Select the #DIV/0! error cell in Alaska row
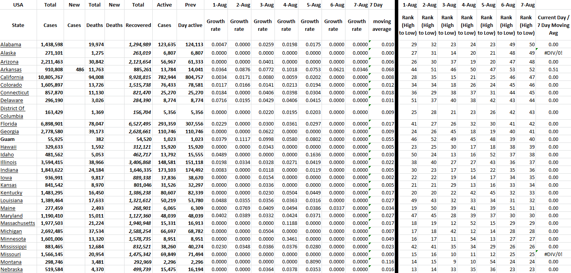The width and height of the screenshot is (571, 273). point(553,53)
